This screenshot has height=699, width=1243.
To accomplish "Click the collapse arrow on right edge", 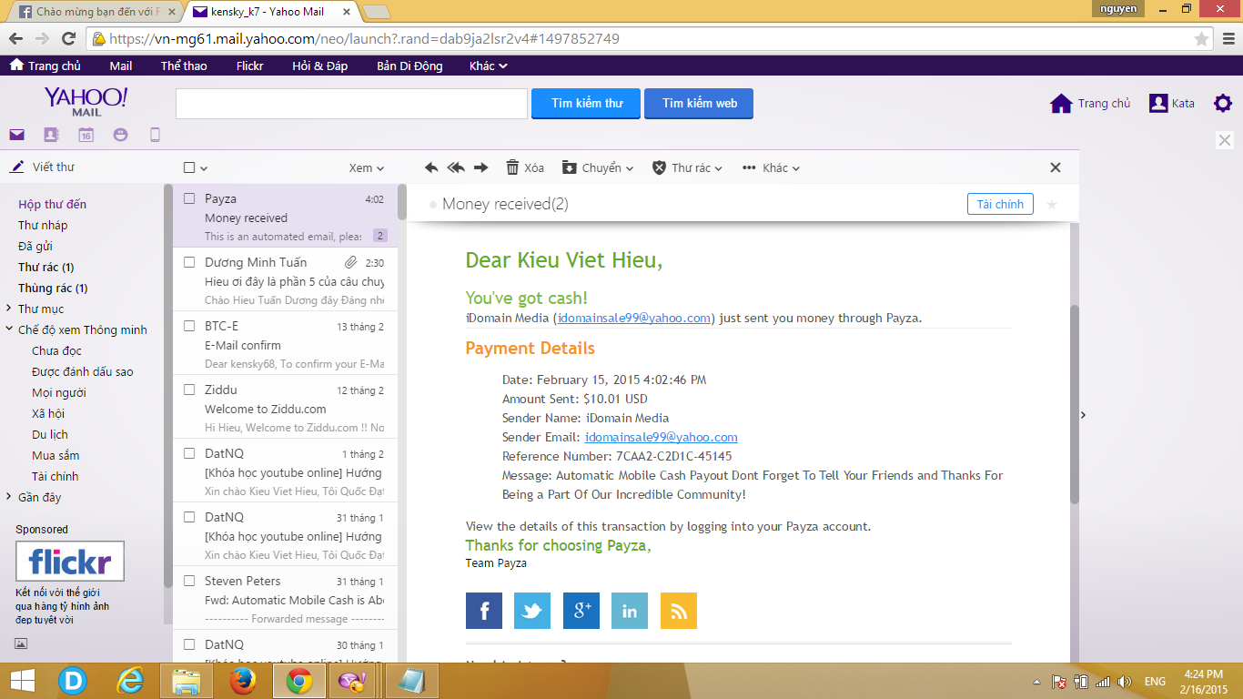I will point(1083,415).
